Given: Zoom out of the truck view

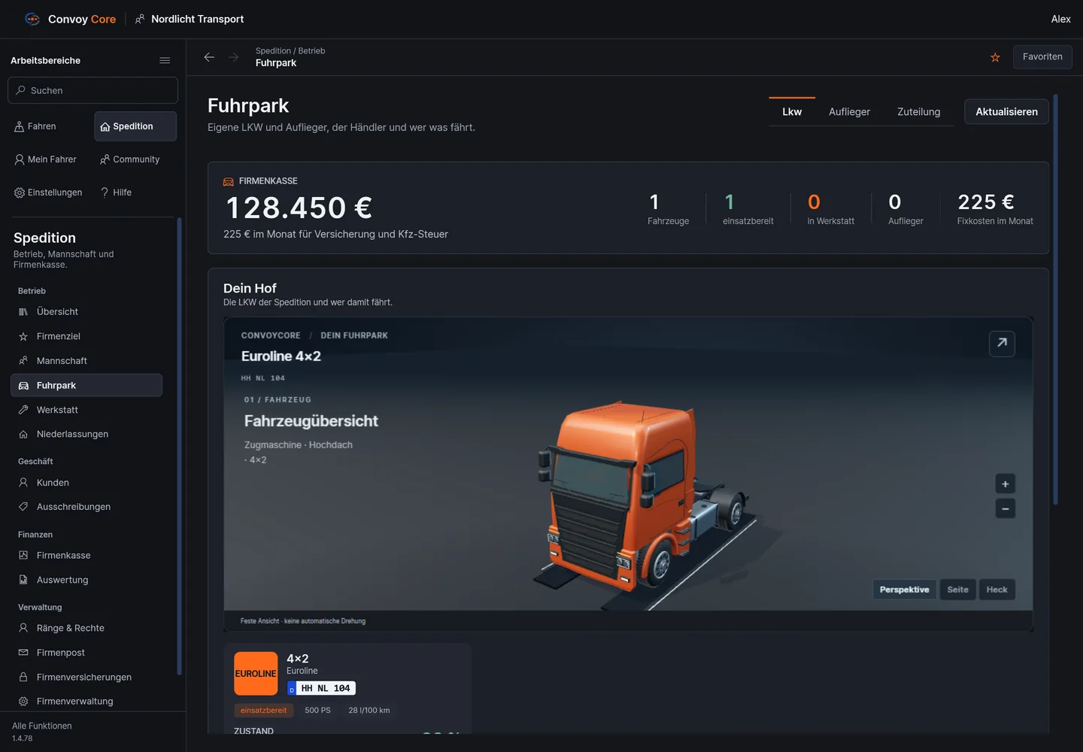Looking at the screenshot, I should 1005,508.
